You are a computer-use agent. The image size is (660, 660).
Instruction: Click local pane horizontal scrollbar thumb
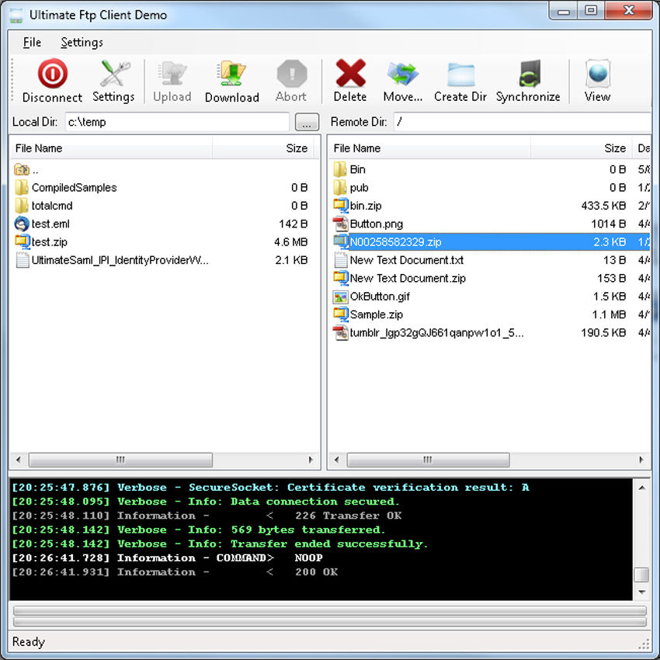[120, 460]
